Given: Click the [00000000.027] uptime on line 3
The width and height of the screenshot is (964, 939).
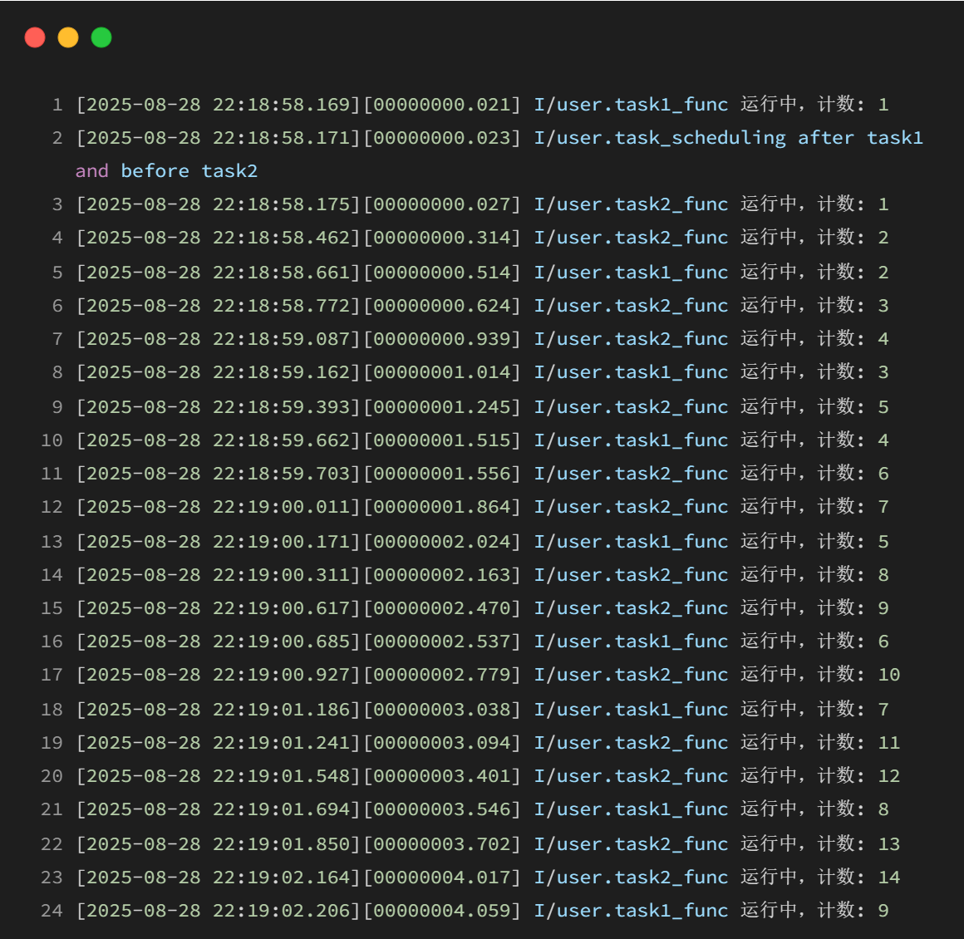Looking at the screenshot, I should (442, 204).
